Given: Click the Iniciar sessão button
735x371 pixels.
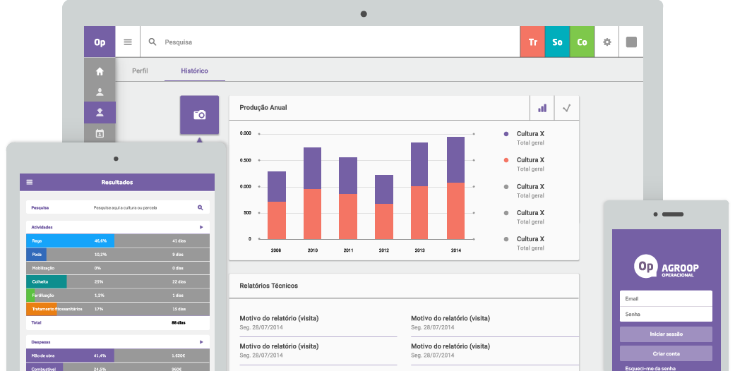Looking at the screenshot, I should (x=666, y=334).
